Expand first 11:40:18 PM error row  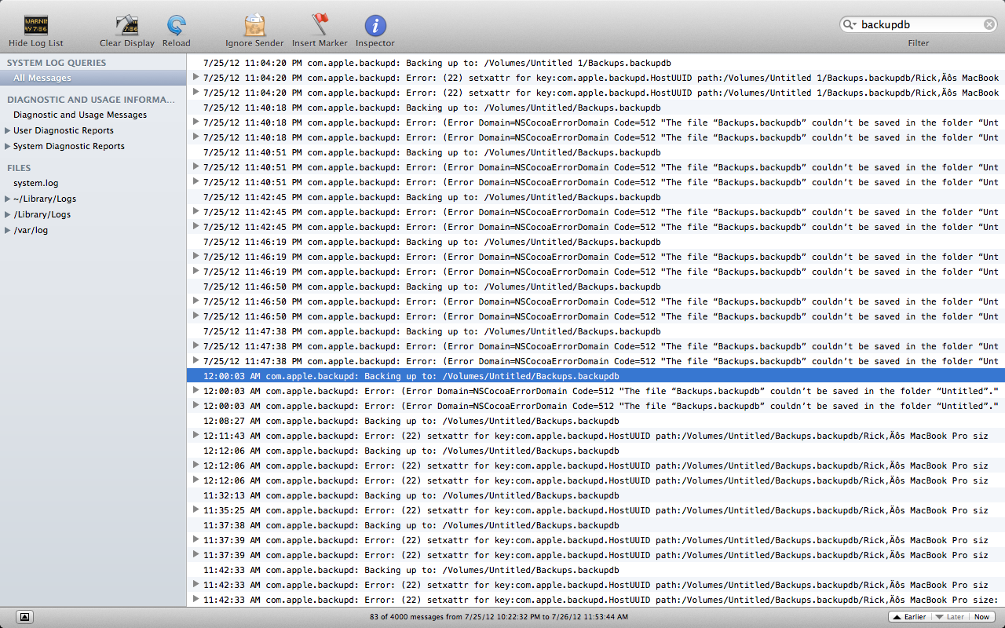point(196,122)
